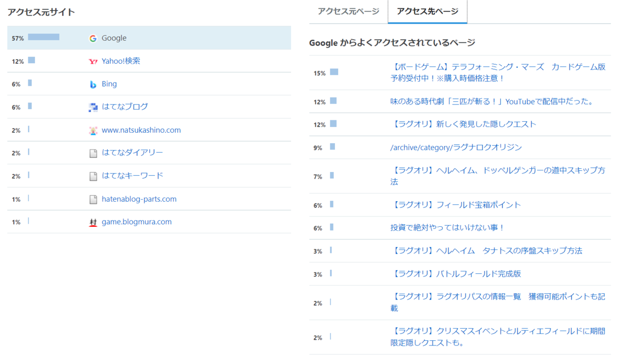
Task: Open the はてなダイアリー link
Action: pos(132,153)
